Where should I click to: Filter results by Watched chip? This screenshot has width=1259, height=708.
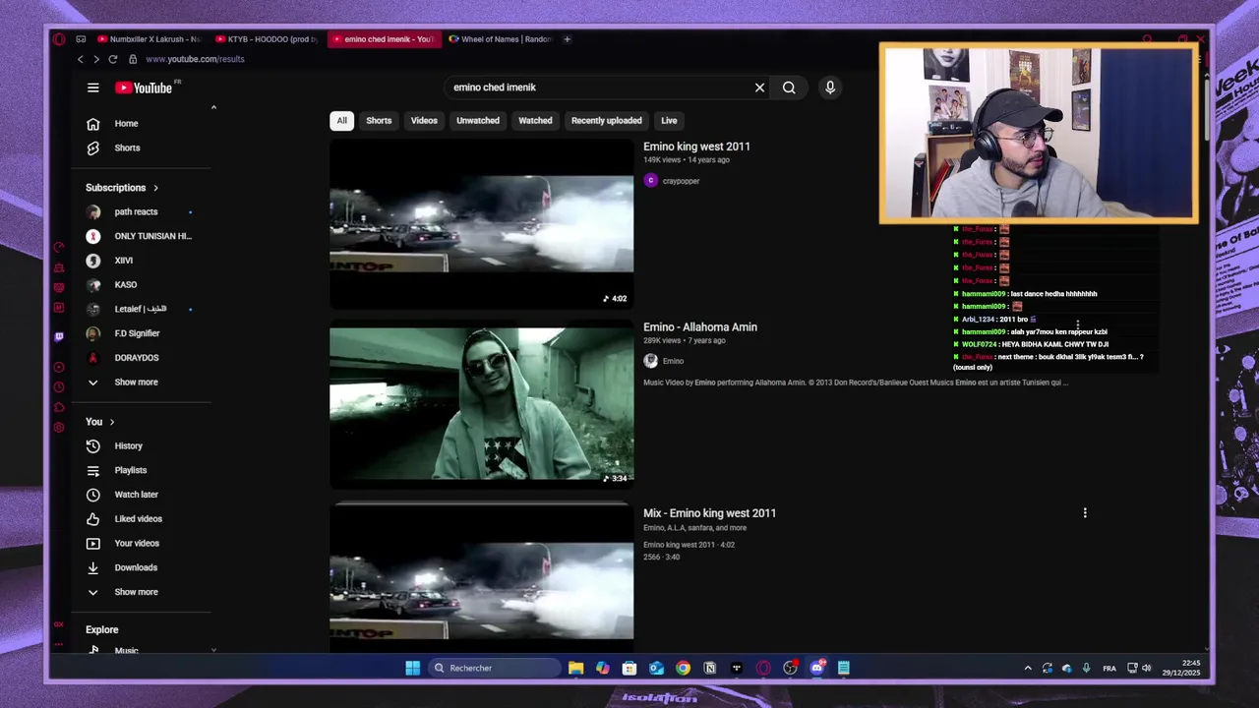[x=535, y=120]
